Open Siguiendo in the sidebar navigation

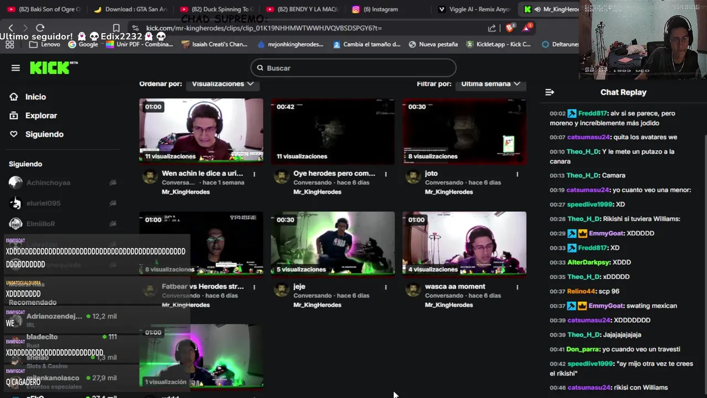point(44,134)
